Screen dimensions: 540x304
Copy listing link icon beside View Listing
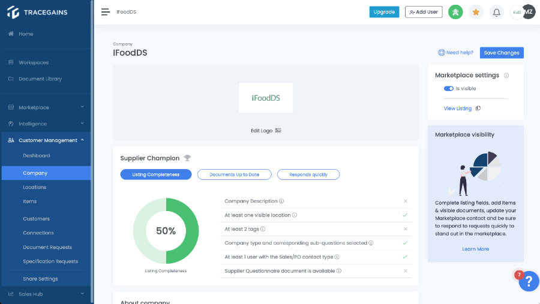click(x=478, y=109)
